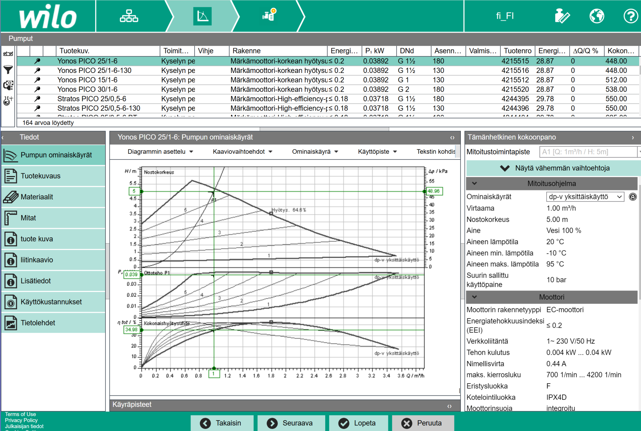Click Lopeta finish button
The width and height of the screenshot is (641, 431).
click(359, 423)
